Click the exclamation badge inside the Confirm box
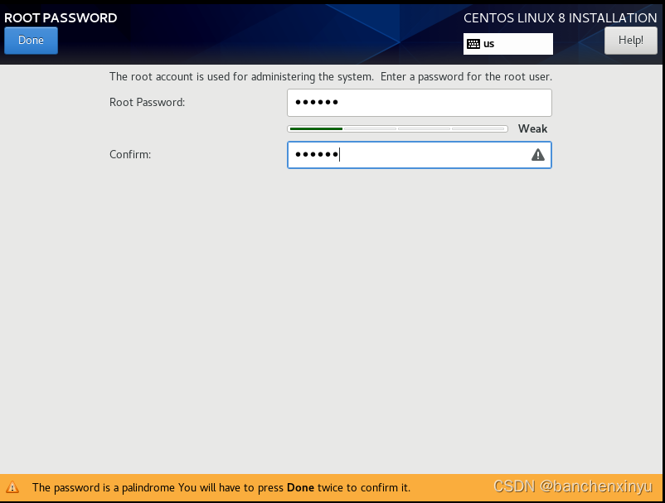This screenshot has width=665, height=503. 537,154
